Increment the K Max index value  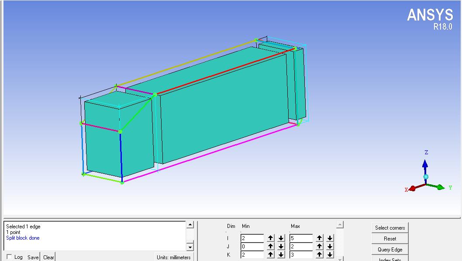click(319, 254)
